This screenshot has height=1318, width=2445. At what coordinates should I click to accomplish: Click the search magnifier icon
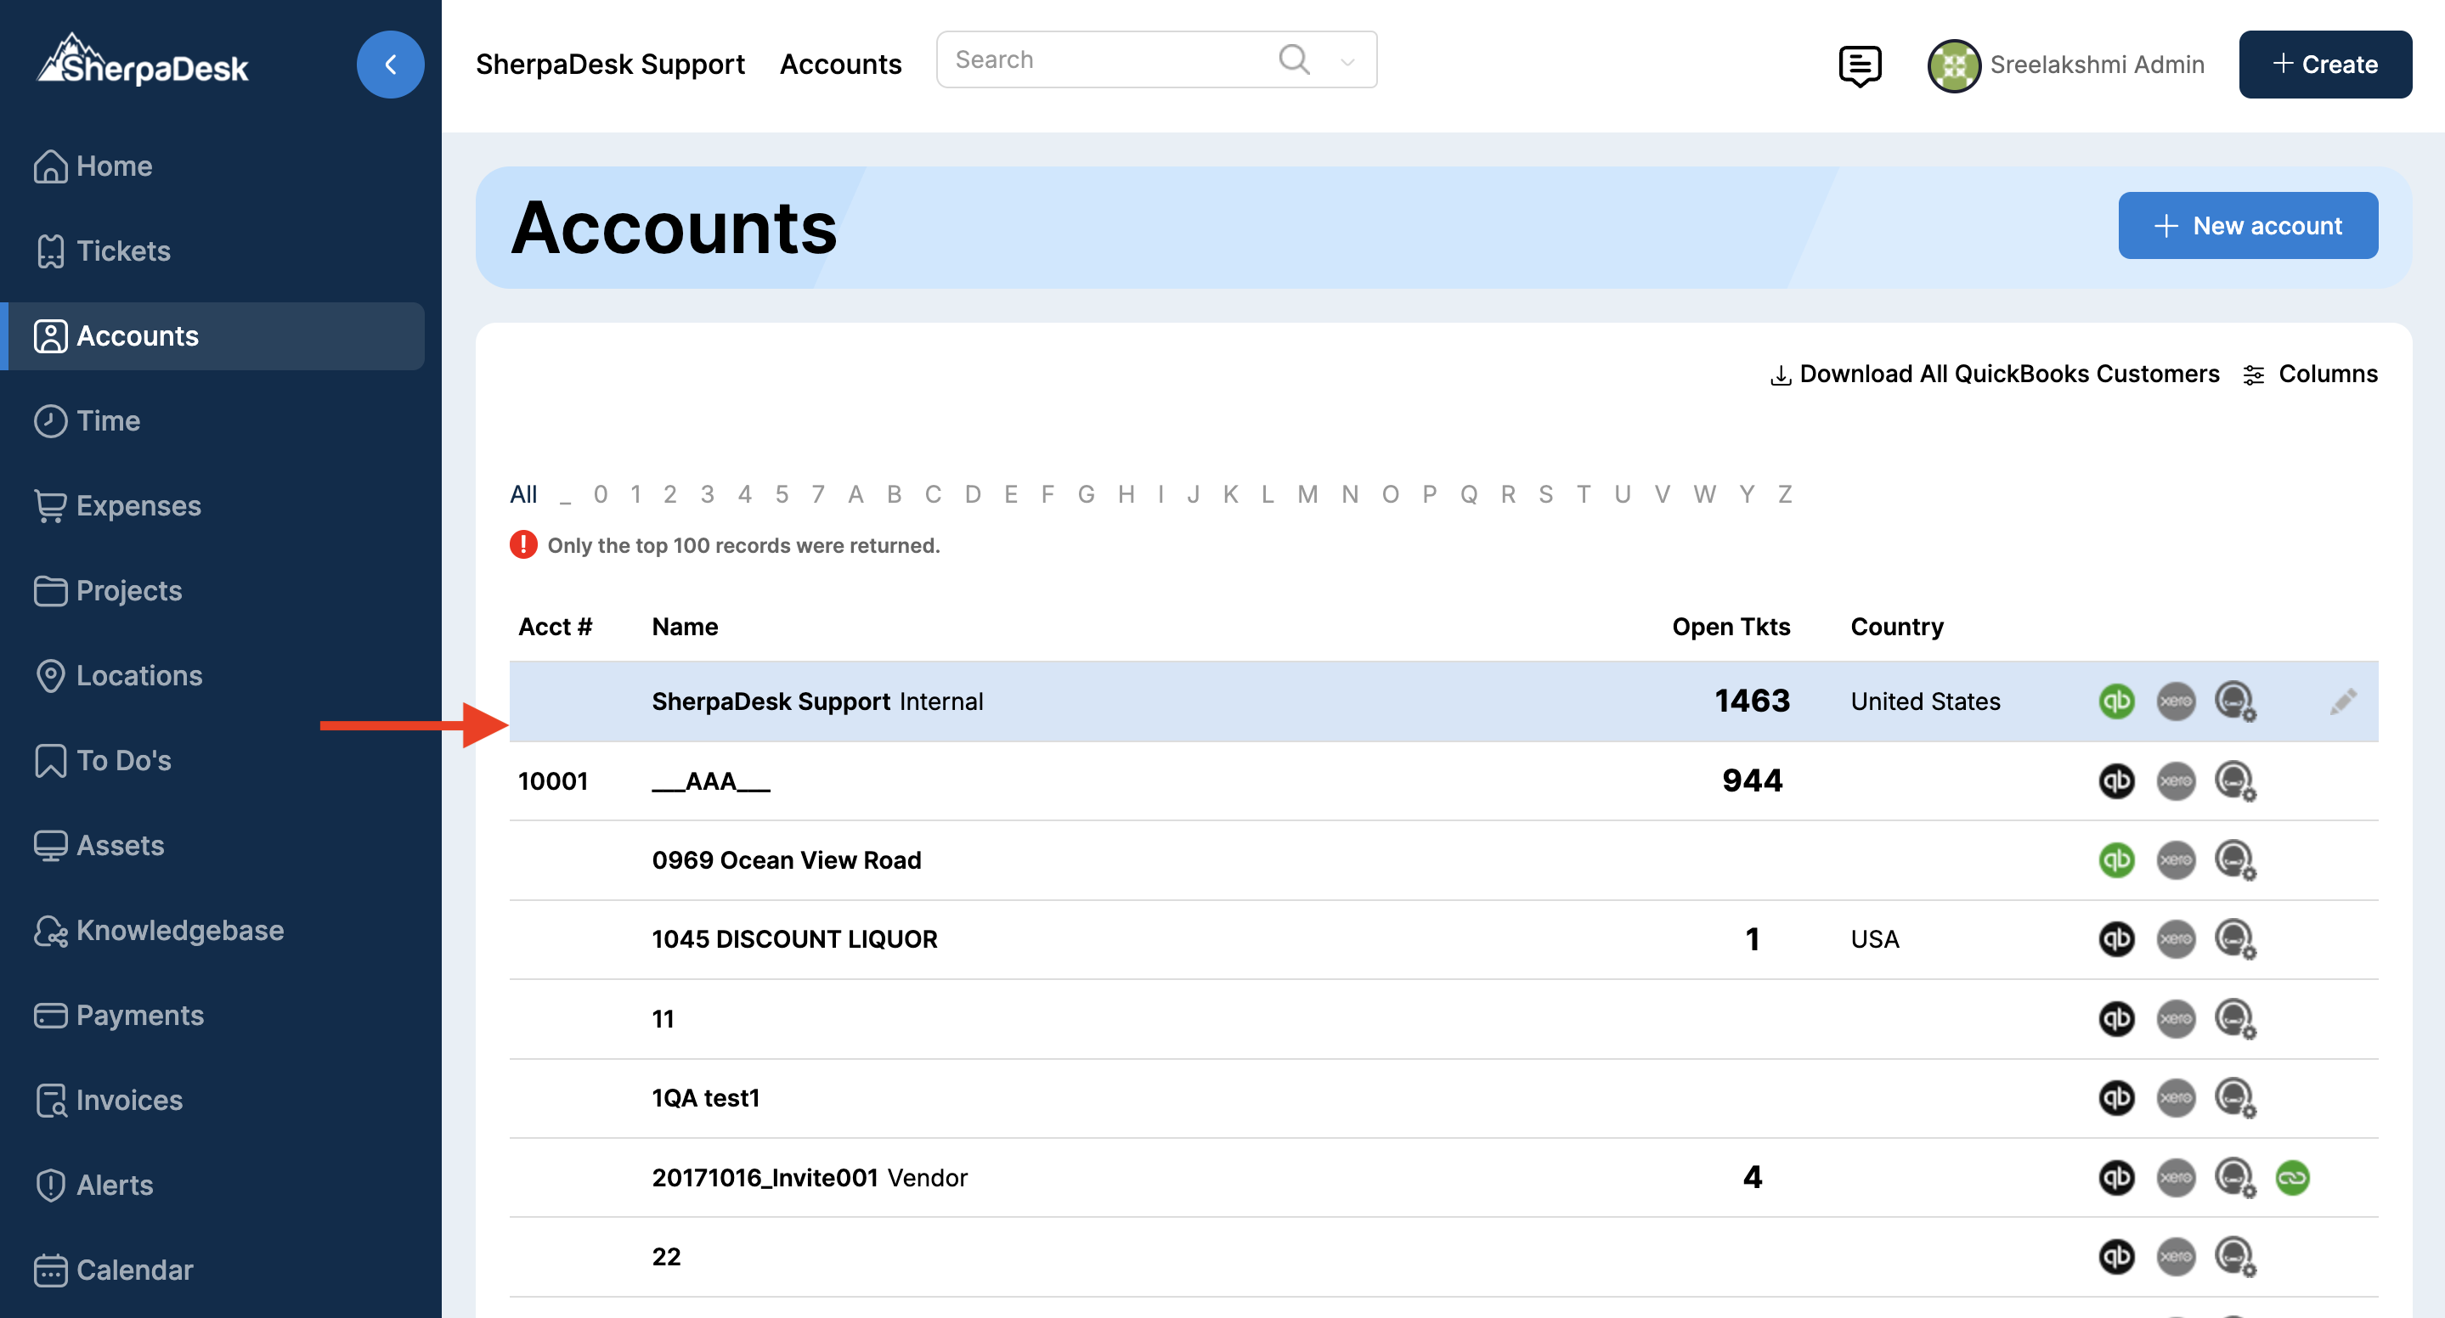point(1294,59)
